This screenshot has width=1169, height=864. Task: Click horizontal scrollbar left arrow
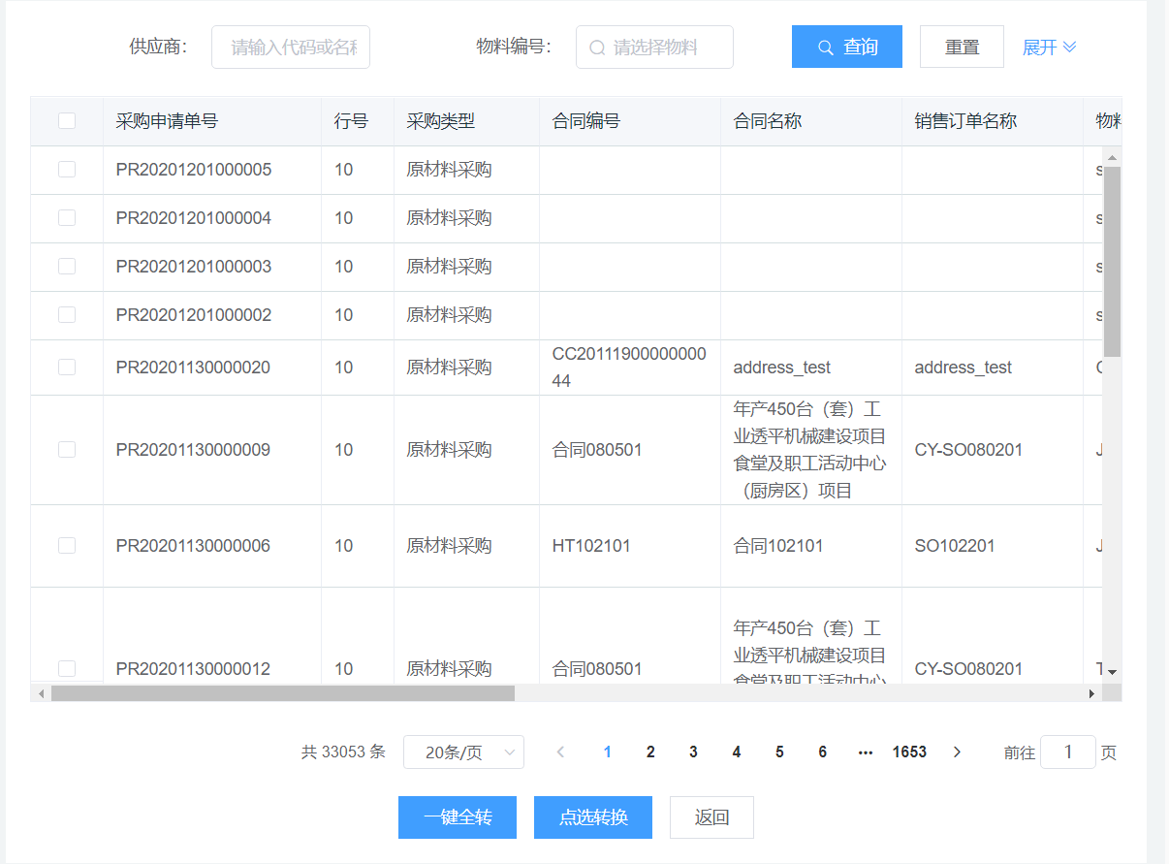click(x=41, y=693)
